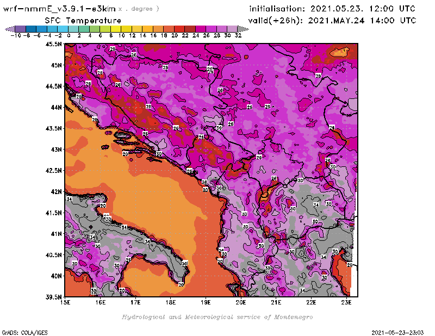Select the -10 to -8 purple legend swatch
Viewport: 435px width, 336px height.
(x=21, y=29)
